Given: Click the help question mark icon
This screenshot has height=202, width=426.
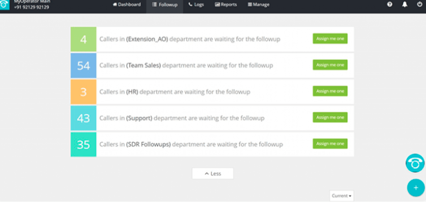Looking at the screenshot, I should click(x=389, y=5).
